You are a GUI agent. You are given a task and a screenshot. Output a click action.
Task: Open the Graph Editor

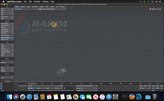coord(7,31)
